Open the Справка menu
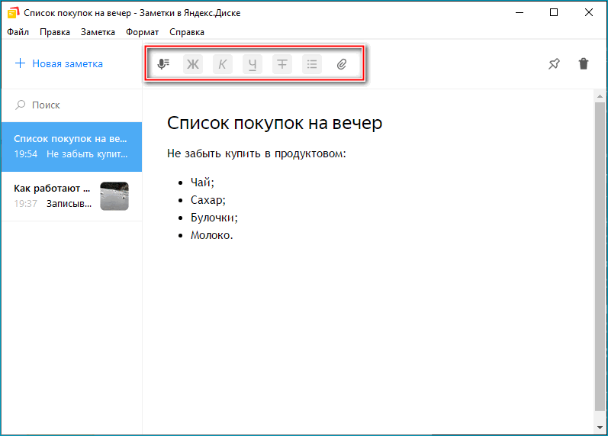This screenshot has height=436, width=608. coord(187,32)
